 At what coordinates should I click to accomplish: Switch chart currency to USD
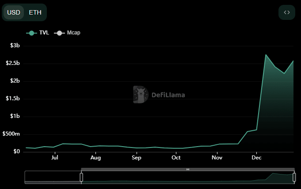(x=14, y=12)
